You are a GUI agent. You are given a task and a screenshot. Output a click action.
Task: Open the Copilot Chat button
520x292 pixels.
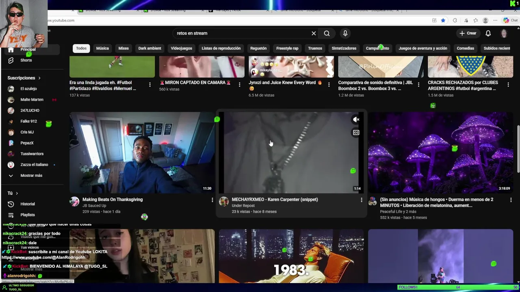coord(511,20)
